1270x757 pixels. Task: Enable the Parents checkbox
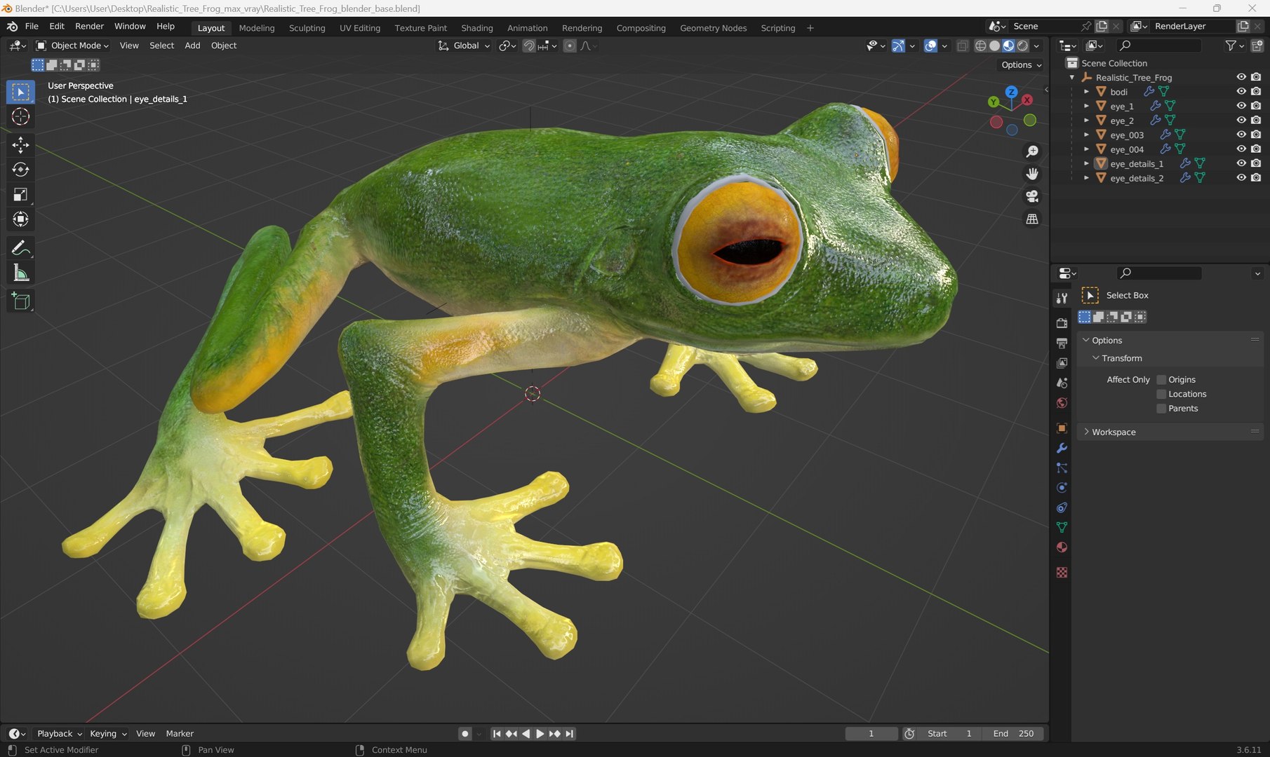(x=1161, y=409)
